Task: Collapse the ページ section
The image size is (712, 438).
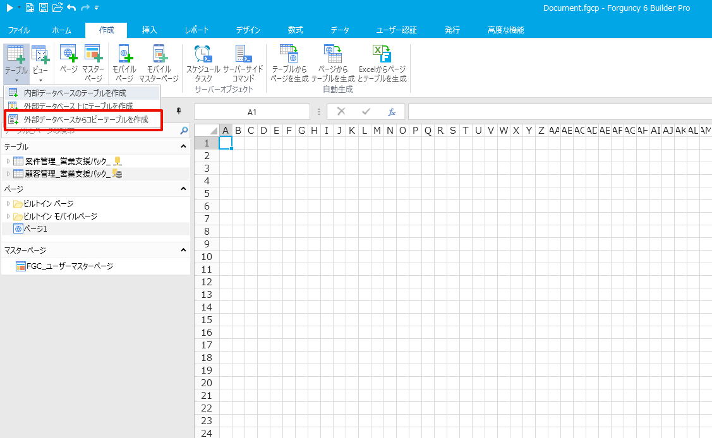Action: click(183, 189)
